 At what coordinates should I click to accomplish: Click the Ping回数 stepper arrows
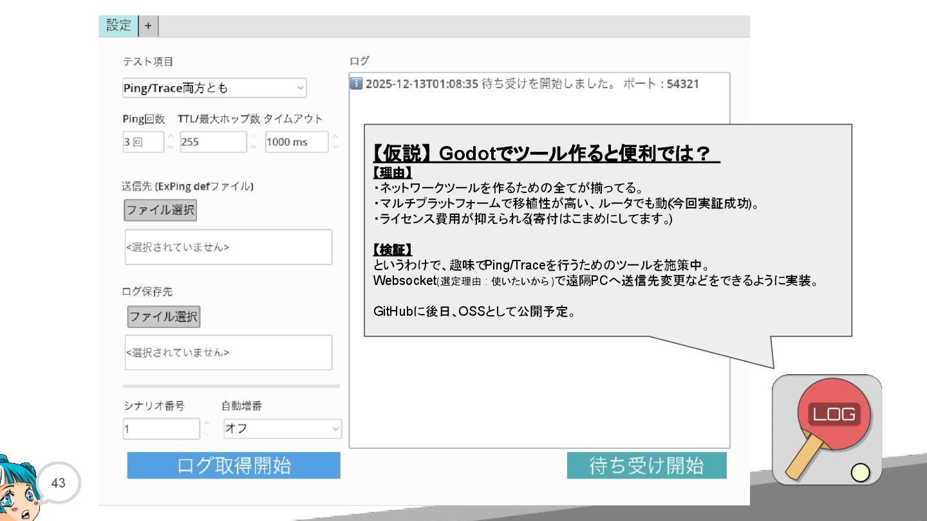click(x=171, y=142)
